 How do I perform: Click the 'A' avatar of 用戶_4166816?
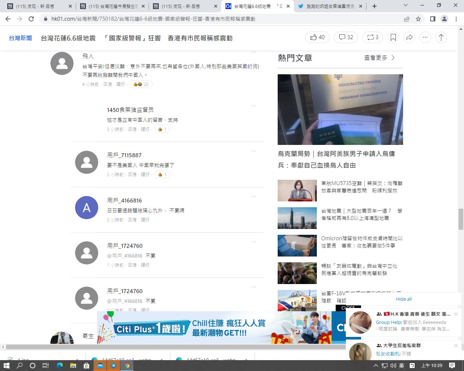87,208
